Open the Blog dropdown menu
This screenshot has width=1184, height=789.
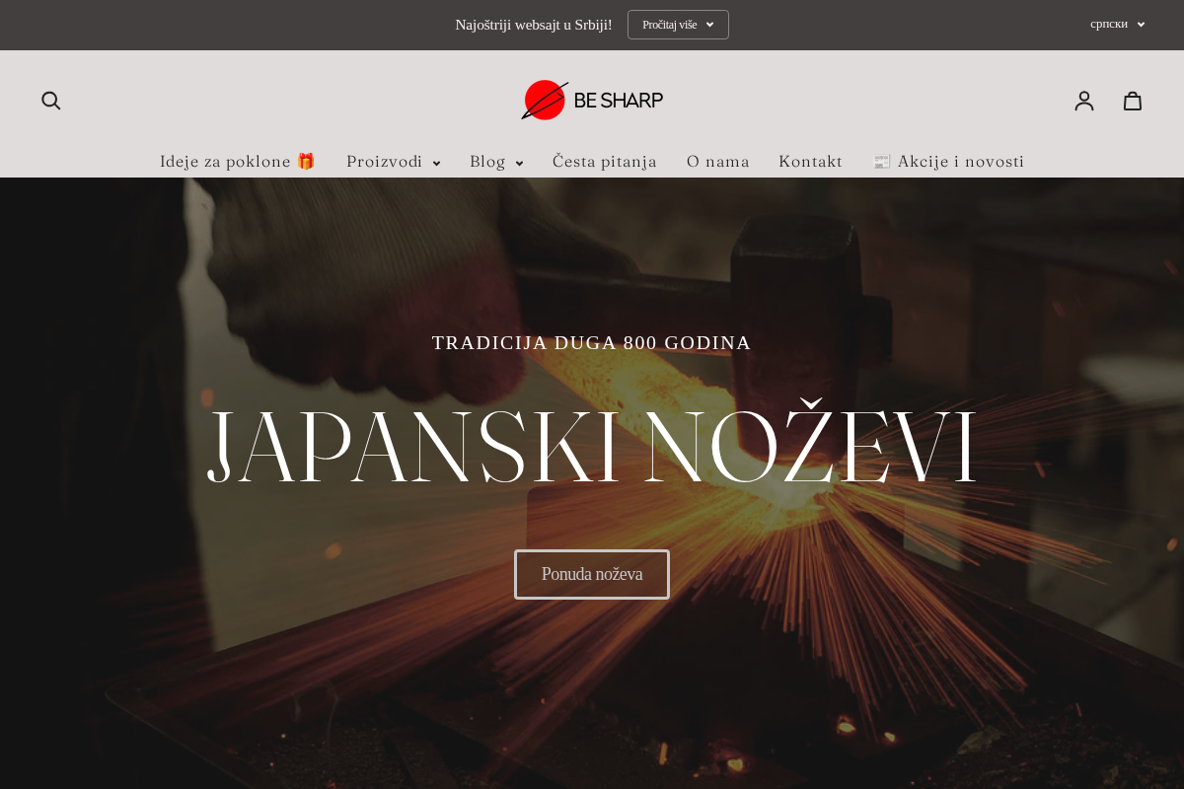495,162
